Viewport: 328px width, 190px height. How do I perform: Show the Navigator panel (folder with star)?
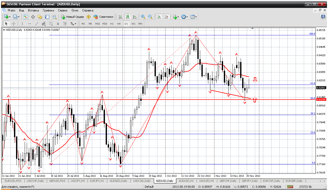tap(40, 17)
